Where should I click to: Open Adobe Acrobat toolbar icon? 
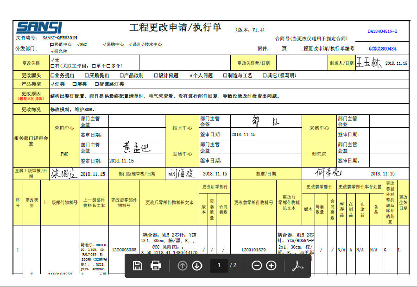point(297,266)
